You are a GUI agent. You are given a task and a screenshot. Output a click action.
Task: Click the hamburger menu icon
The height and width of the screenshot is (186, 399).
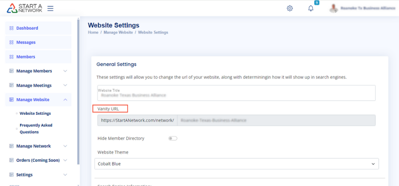coord(50,8)
